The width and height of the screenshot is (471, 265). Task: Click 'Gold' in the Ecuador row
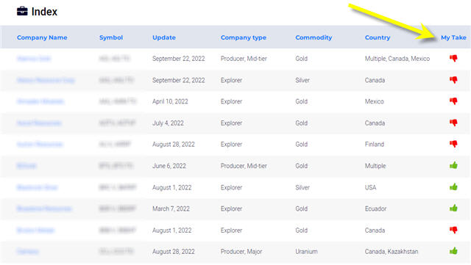[301, 208]
